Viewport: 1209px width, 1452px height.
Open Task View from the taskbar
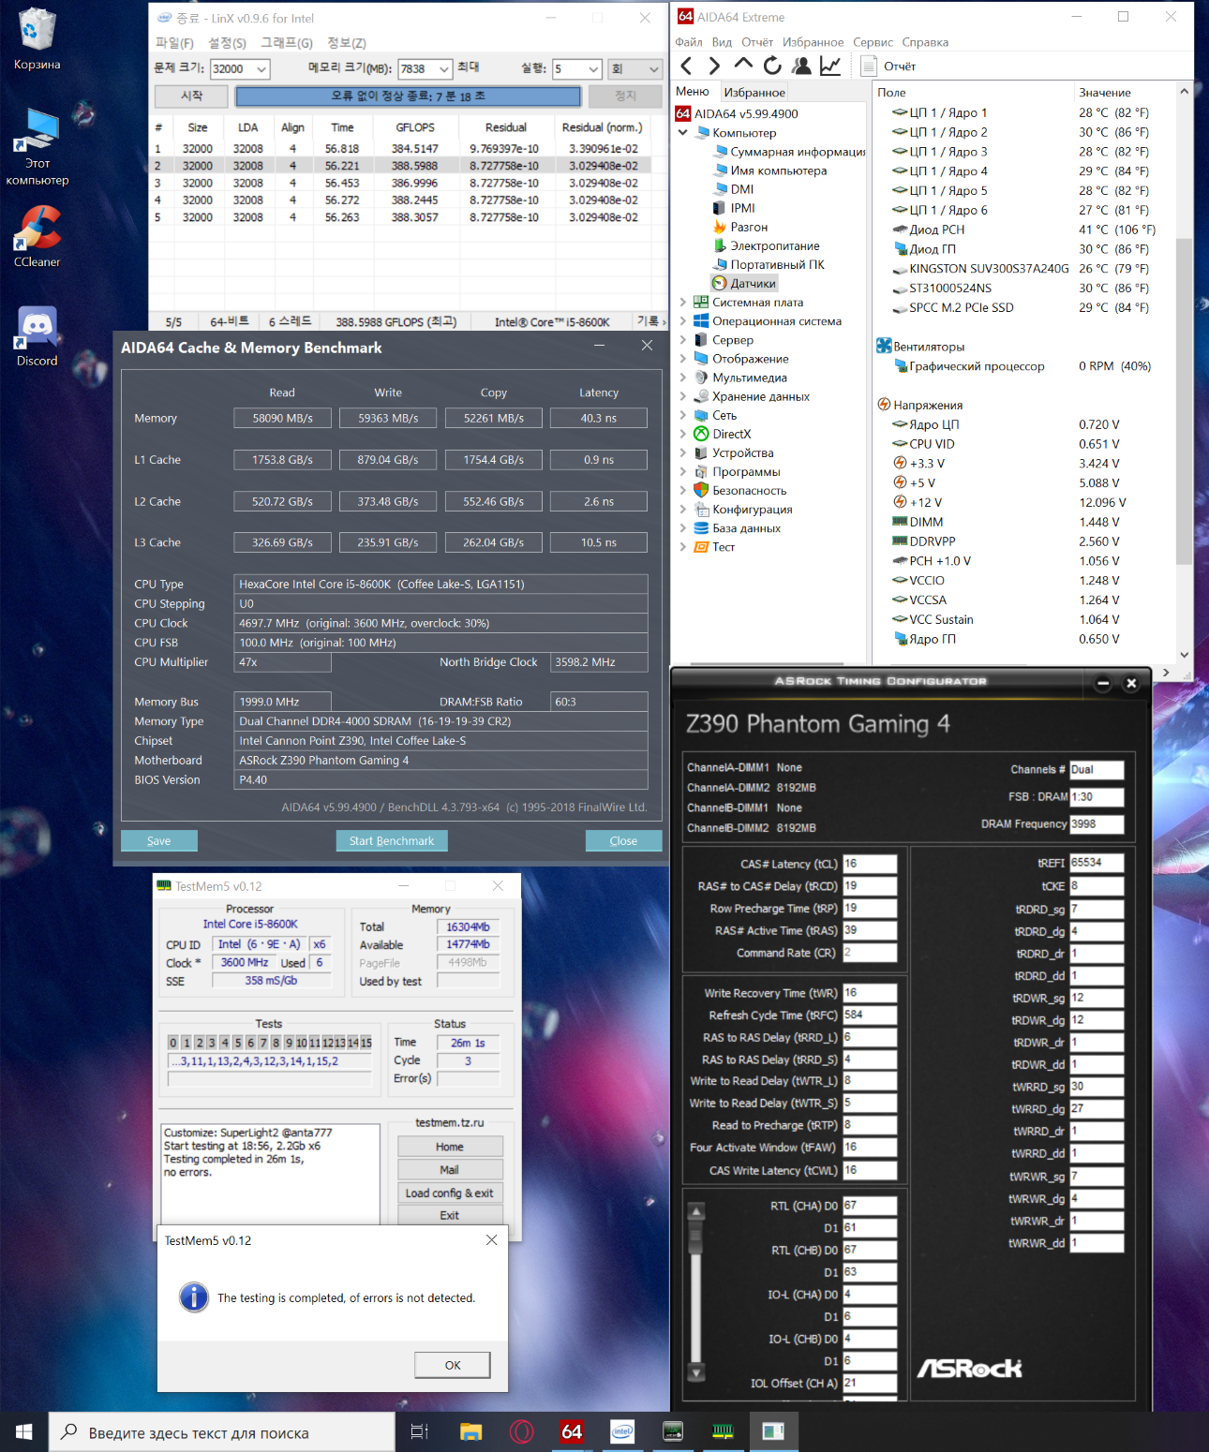420,1432
